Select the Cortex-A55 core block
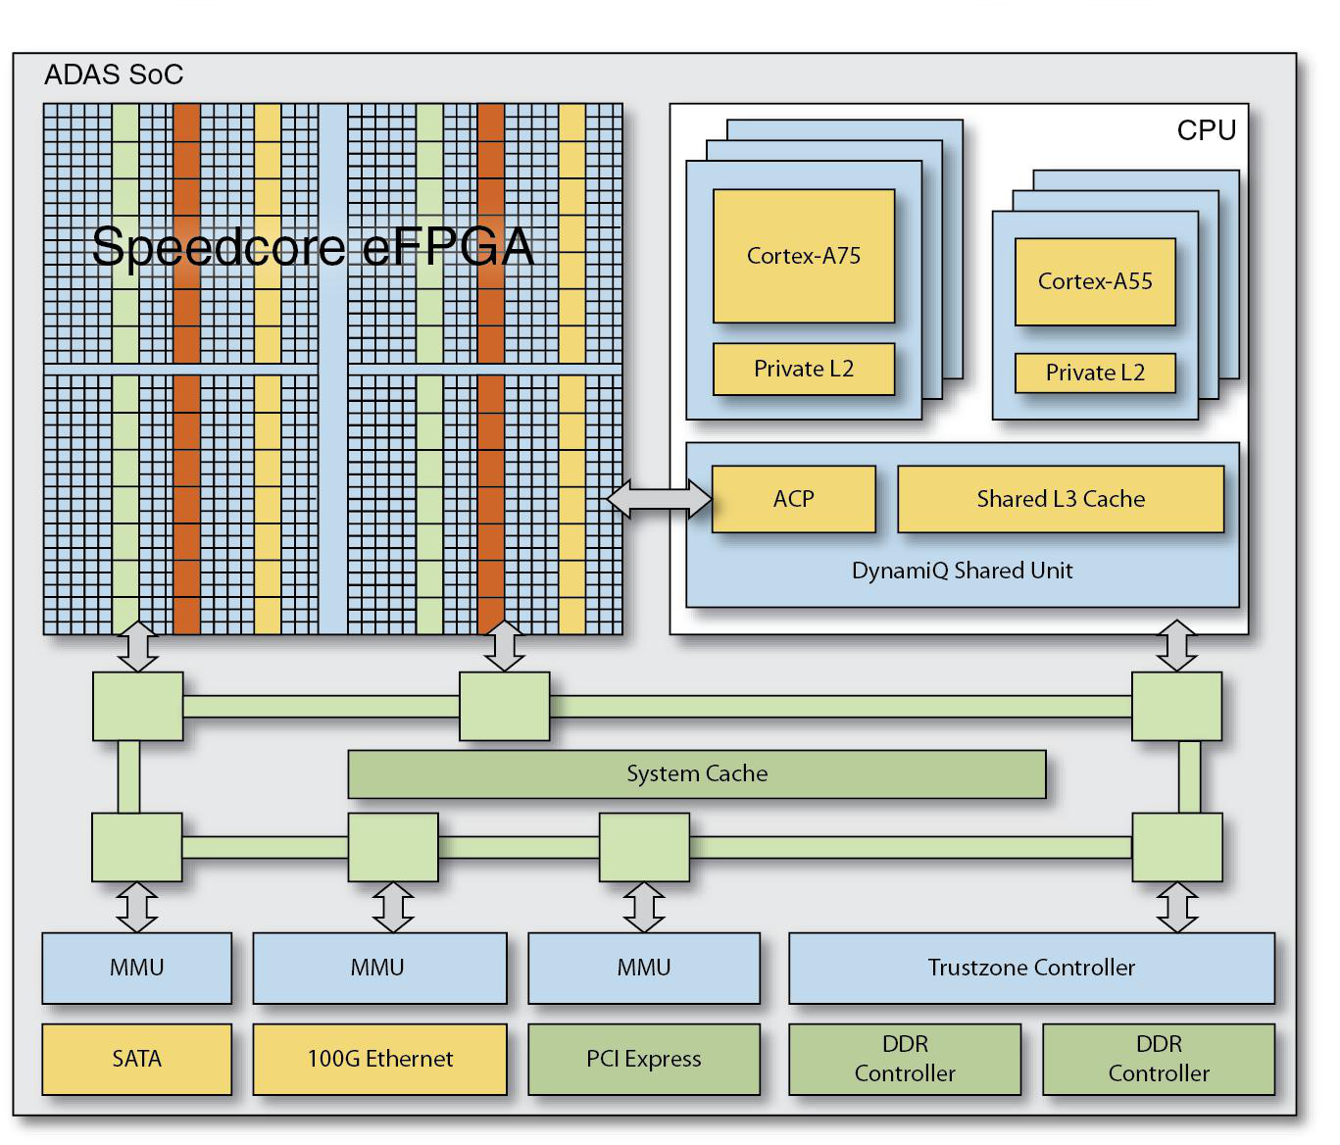 point(1095,281)
